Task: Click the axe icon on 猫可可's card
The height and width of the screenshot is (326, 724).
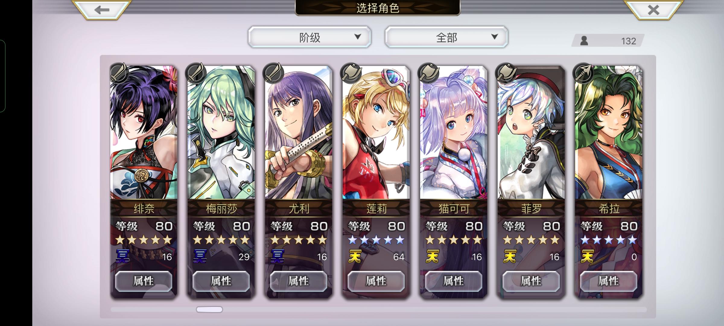Action: pyautogui.click(x=428, y=73)
